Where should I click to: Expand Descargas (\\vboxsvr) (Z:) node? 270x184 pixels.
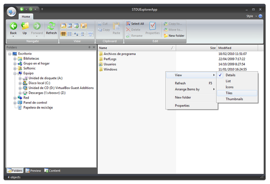20,93
